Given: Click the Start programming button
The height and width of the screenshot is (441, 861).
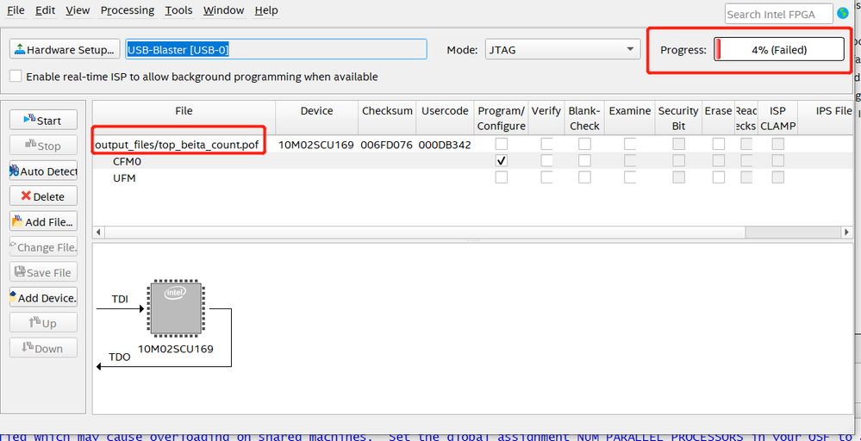Looking at the screenshot, I should pyautogui.click(x=43, y=120).
